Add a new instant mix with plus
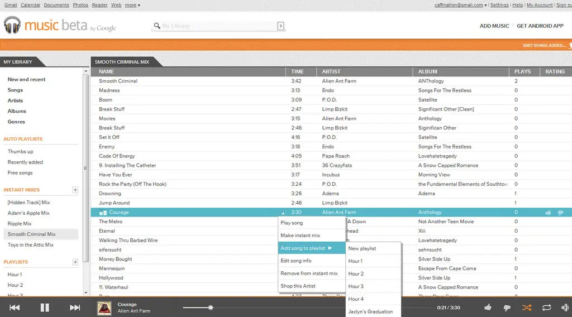The width and height of the screenshot is (572, 317). pyautogui.click(x=75, y=190)
